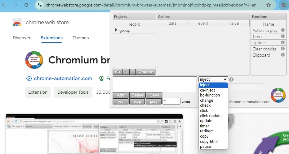Open site information icon in address bar

click(x=39, y=5)
